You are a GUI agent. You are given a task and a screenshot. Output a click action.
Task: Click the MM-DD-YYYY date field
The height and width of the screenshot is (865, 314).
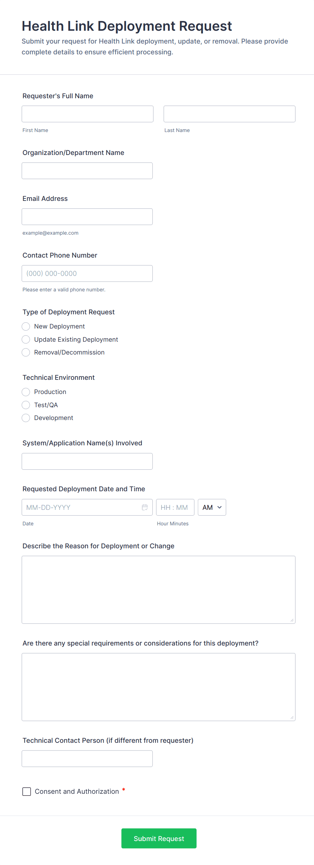click(x=81, y=507)
